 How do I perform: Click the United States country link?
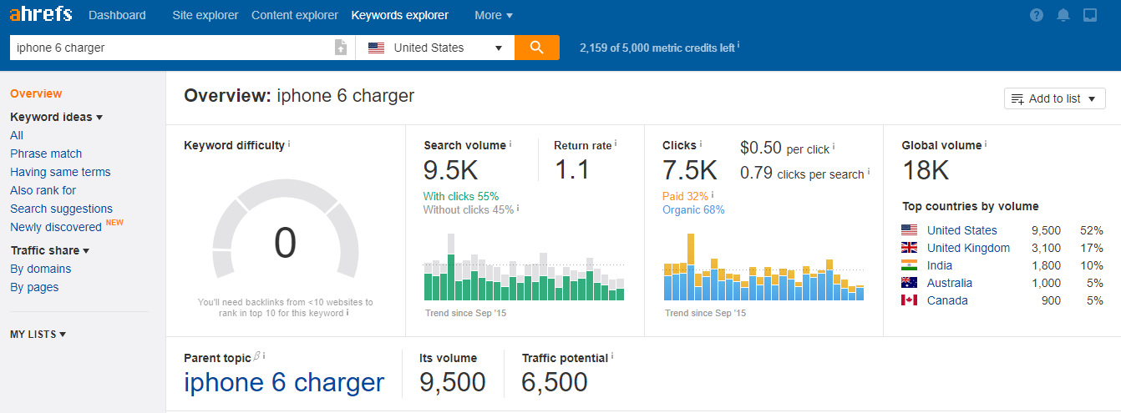[x=962, y=230]
